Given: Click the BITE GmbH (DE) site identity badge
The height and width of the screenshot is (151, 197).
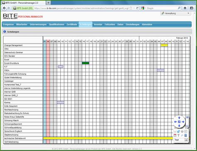Looking at the screenshot, I should (23, 8).
